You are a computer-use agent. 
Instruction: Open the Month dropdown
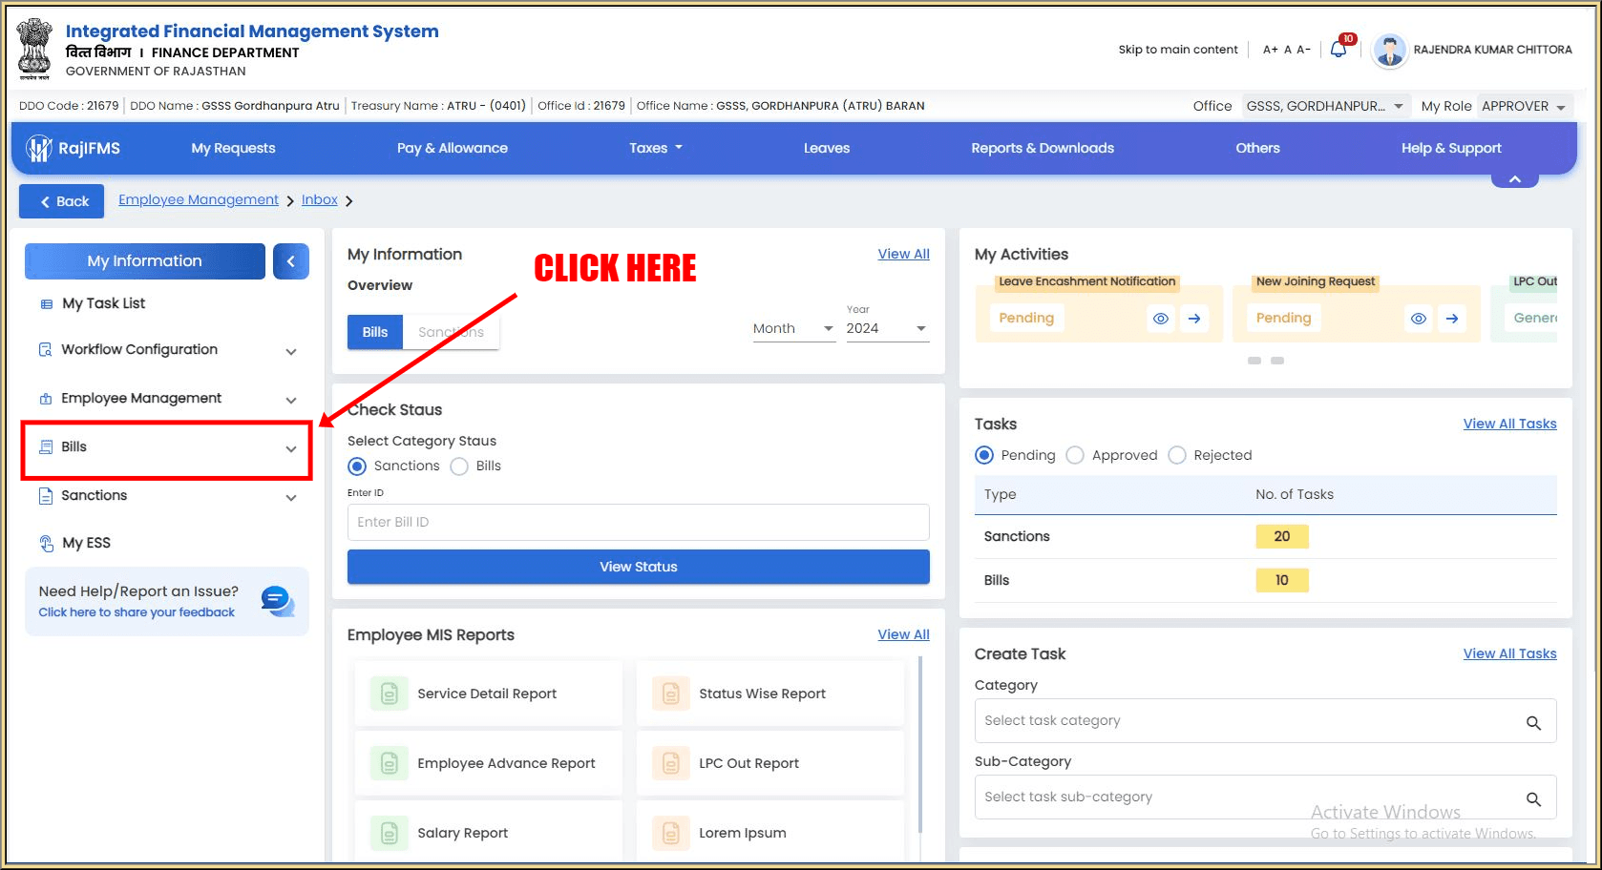tap(793, 328)
